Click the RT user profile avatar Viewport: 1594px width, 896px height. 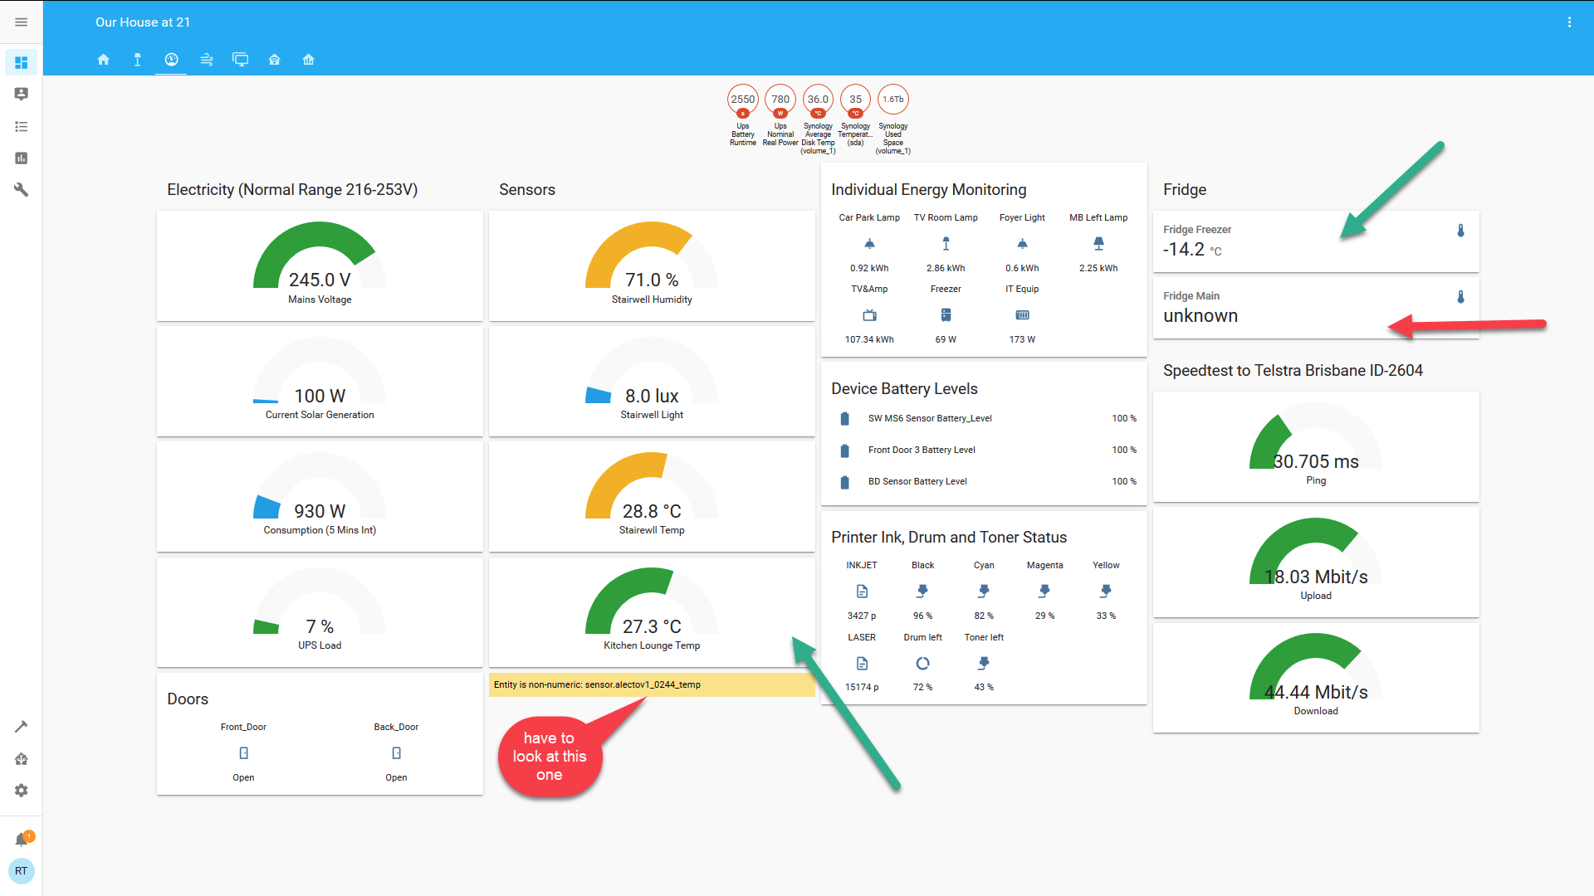coord(22,871)
